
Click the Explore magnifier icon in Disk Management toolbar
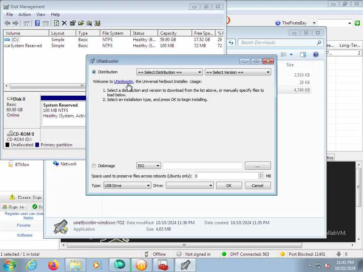pyautogui.click(x=89, y=23)
